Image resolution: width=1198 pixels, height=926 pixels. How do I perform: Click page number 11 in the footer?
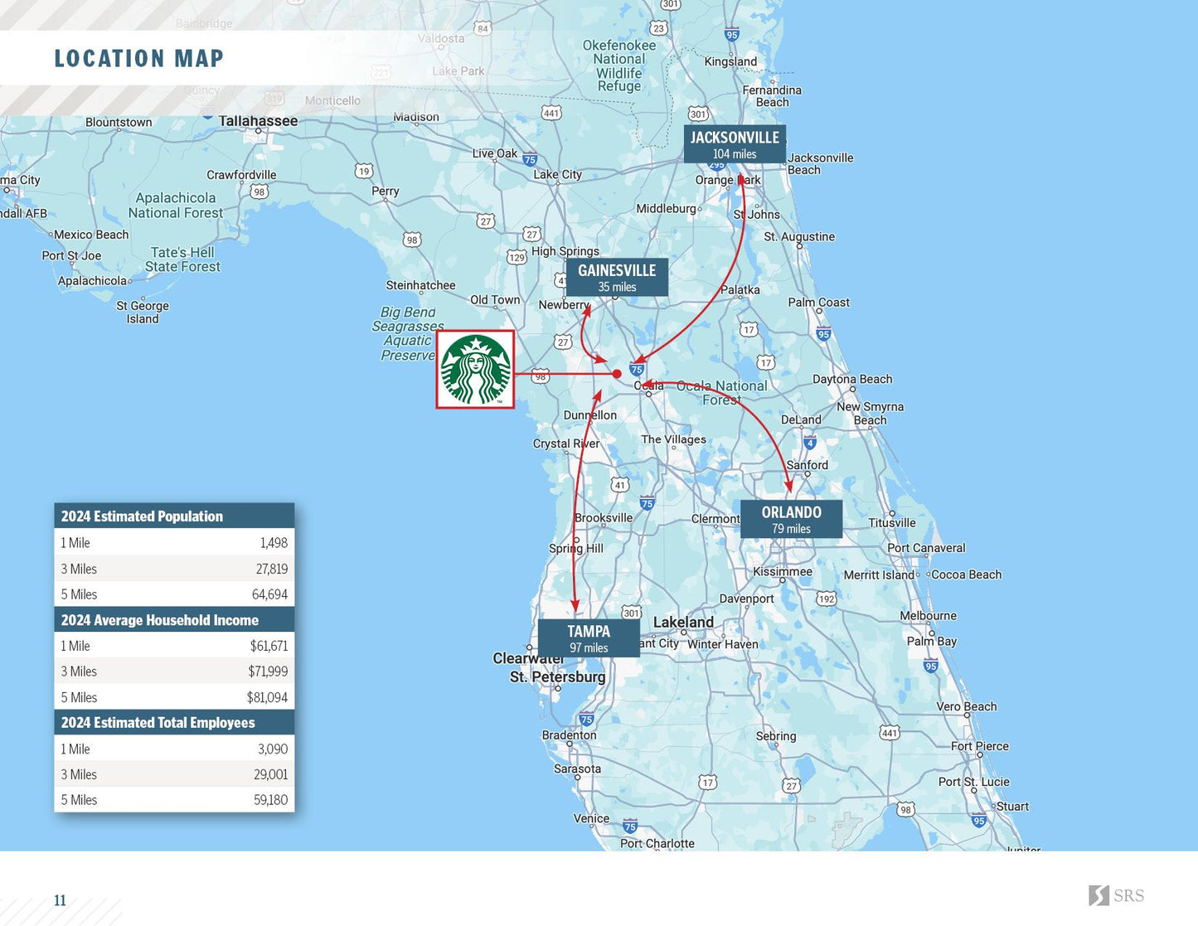pyautogui.click(x=60, y=900)
